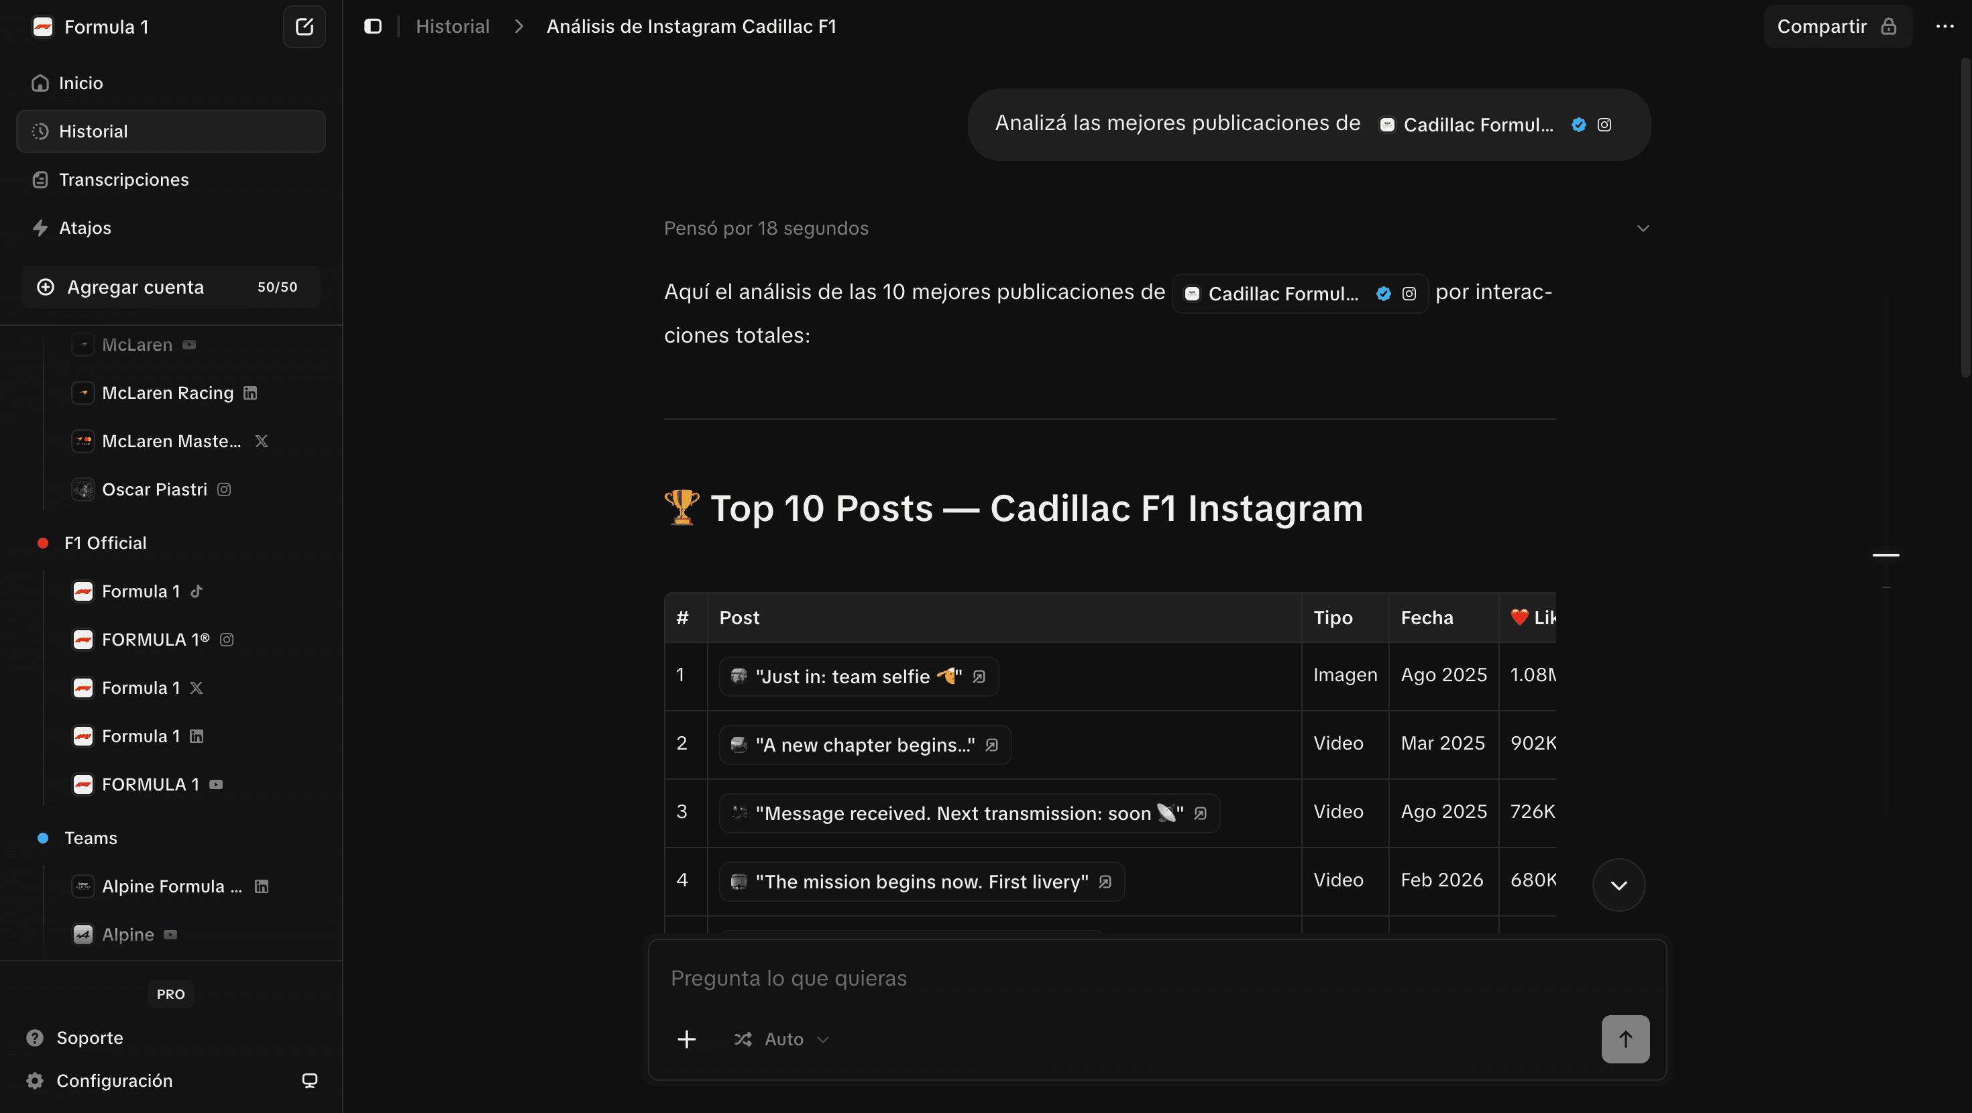The width and height of the screenshot is (1972, 1113).
Task: Click Cadillac Formul... chip in the answer
Action: [1300, 293]
